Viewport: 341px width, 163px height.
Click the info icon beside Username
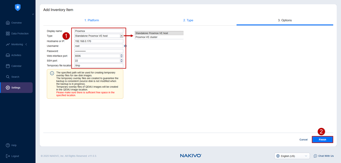coord(125,46)
